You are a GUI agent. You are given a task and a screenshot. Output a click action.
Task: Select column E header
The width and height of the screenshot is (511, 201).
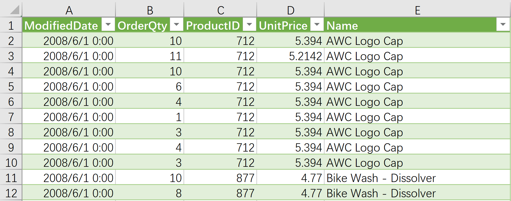tap(417, 10)
